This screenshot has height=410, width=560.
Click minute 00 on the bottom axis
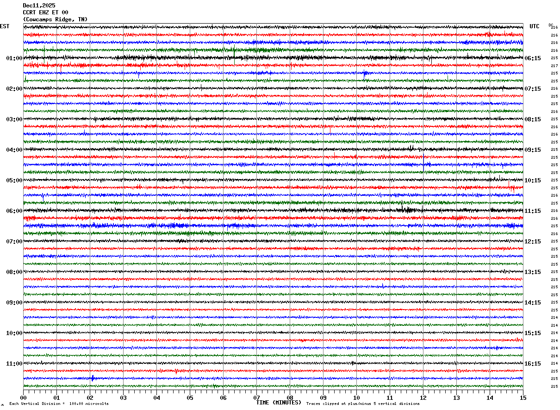click(x=23, y=398)
